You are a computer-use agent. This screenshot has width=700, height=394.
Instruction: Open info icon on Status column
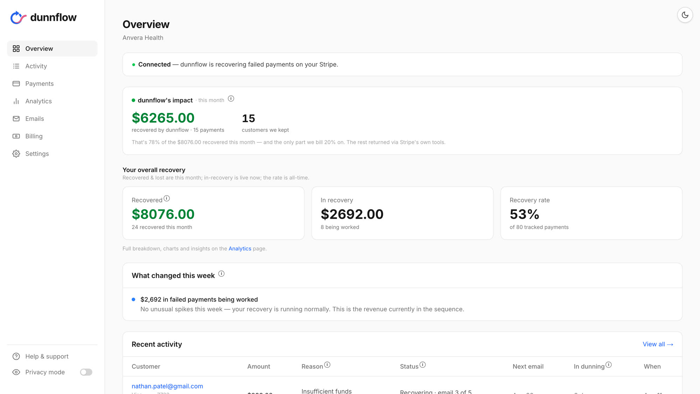point(423,365)
